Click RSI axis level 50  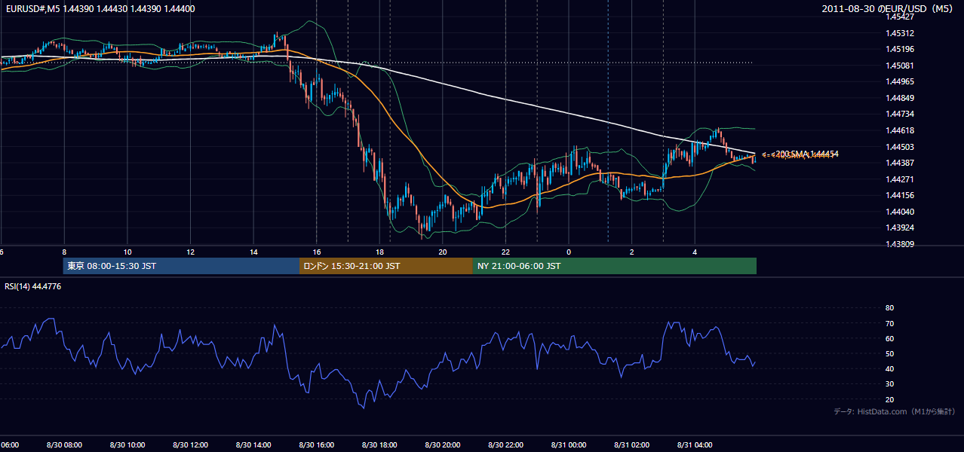(889, 353)
